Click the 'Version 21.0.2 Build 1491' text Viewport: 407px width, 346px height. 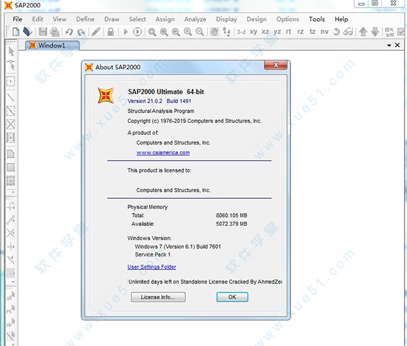[159, 101]
